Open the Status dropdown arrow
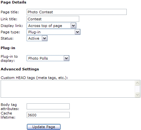141x130 pixels. click(44, 38)
